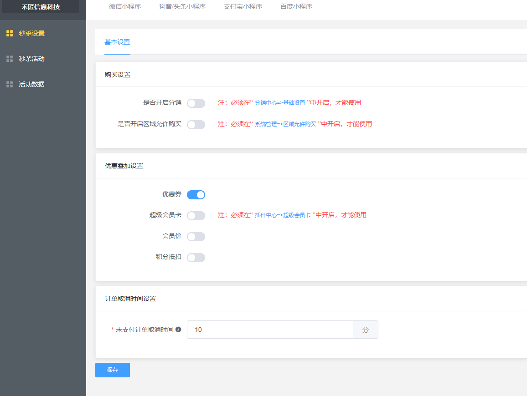This screenshot has height=396, width=527.
Task: Click the 优惠叠加设置 section heading
Action: [124, 166]
